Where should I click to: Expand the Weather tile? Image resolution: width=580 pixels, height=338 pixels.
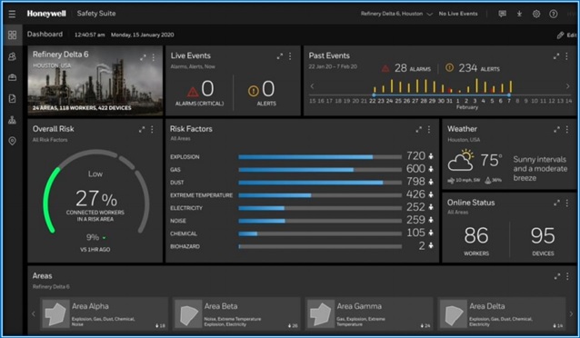[556, 129]
